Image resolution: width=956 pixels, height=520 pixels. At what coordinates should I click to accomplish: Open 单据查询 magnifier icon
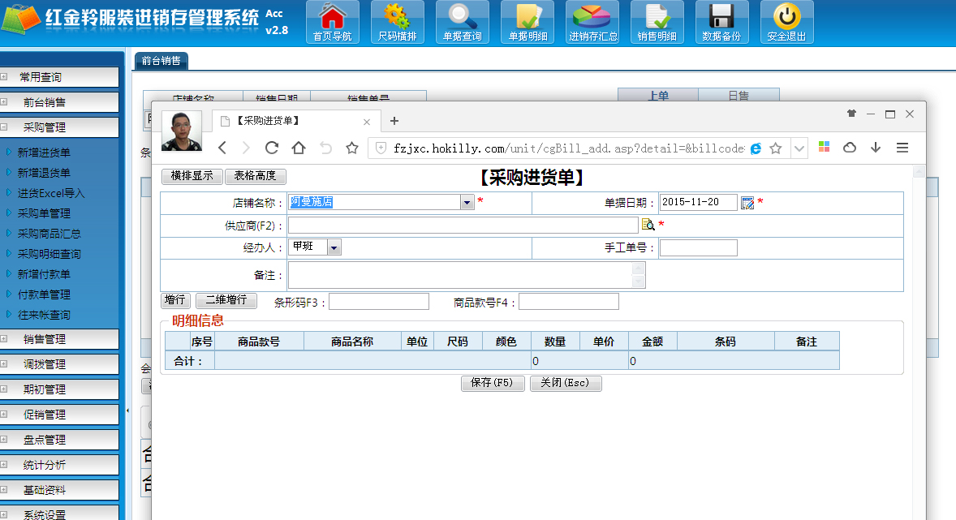click(462, 18)
